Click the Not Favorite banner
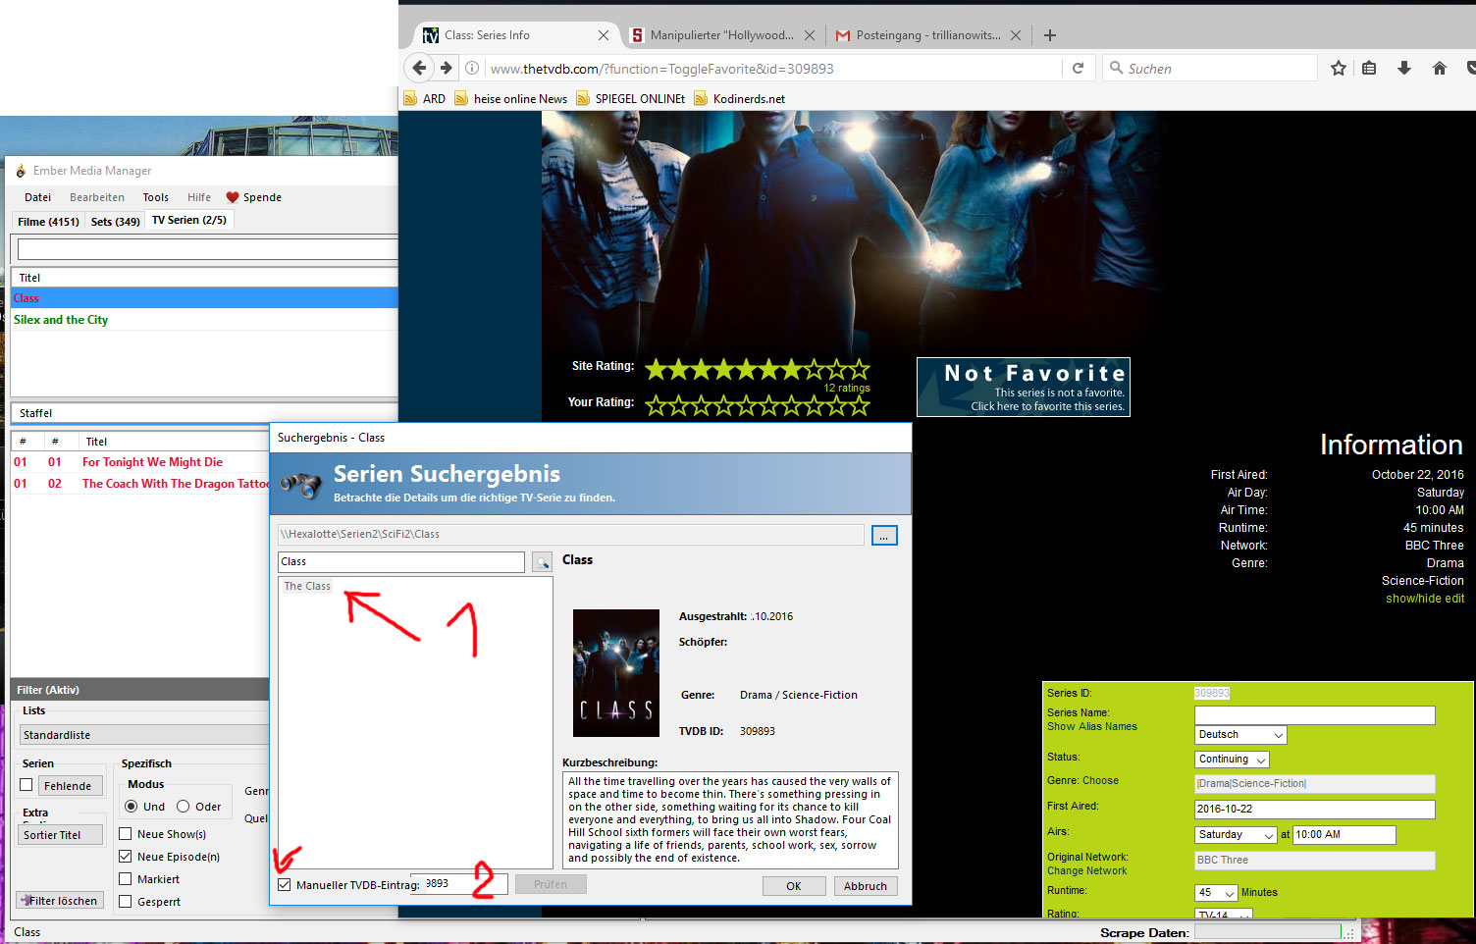The image size is (1476, 944). tap(1023, 387)
